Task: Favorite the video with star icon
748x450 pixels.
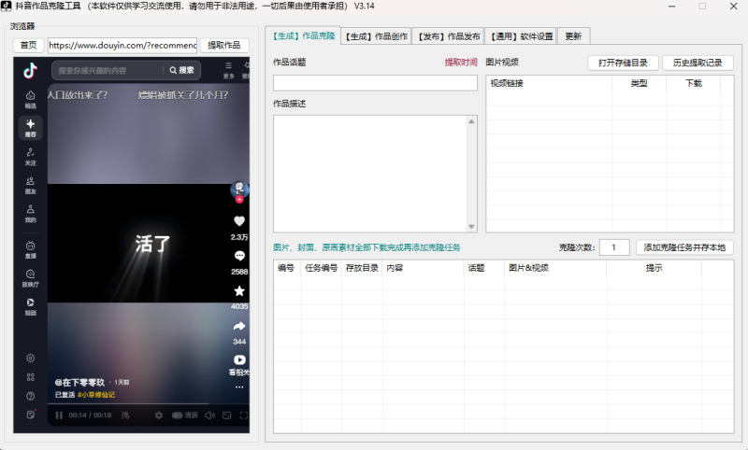Action: click(239, 291)
